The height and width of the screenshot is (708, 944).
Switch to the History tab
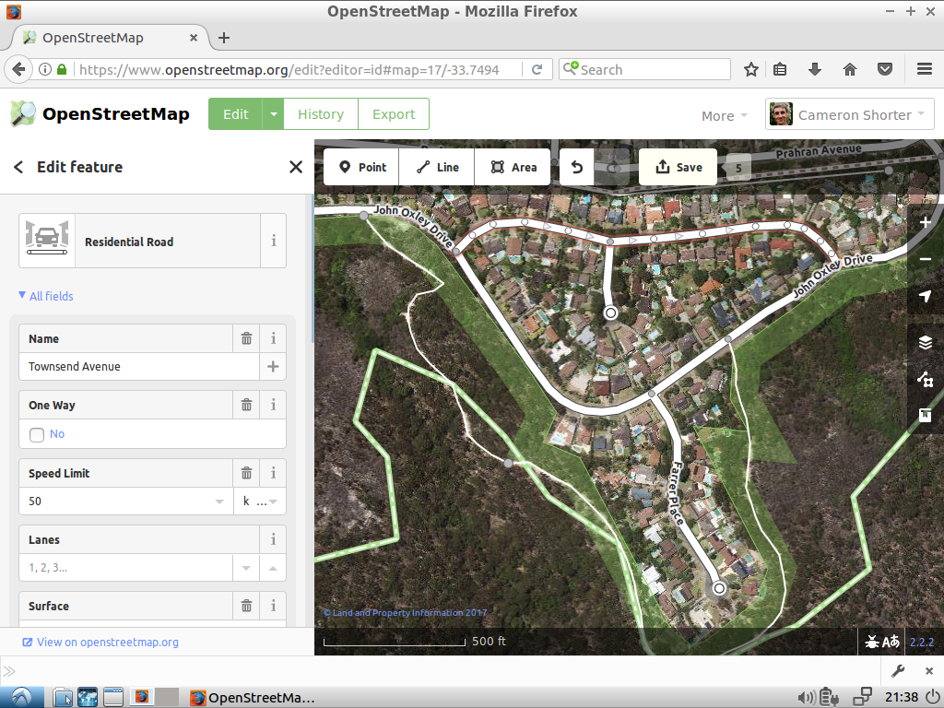coord(321,113)
